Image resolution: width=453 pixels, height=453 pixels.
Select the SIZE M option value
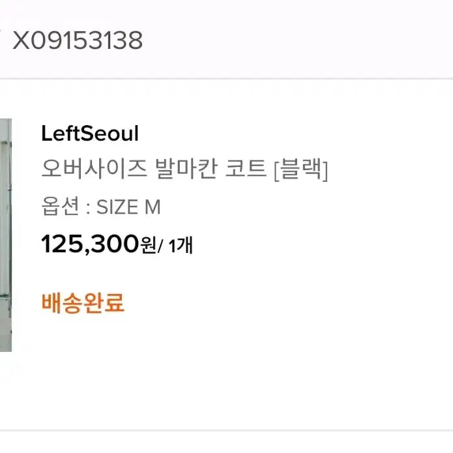coord(128,207)
